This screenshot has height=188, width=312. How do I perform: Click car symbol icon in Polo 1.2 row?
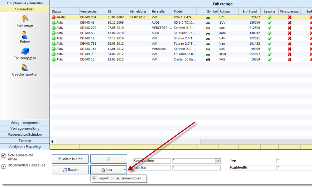click(208, 18)
